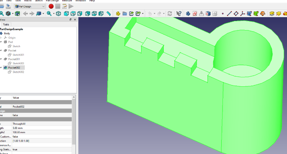Activate the bounding box selection icon
Viewport: 287px width, 154px height.
(x=18, y=13)
